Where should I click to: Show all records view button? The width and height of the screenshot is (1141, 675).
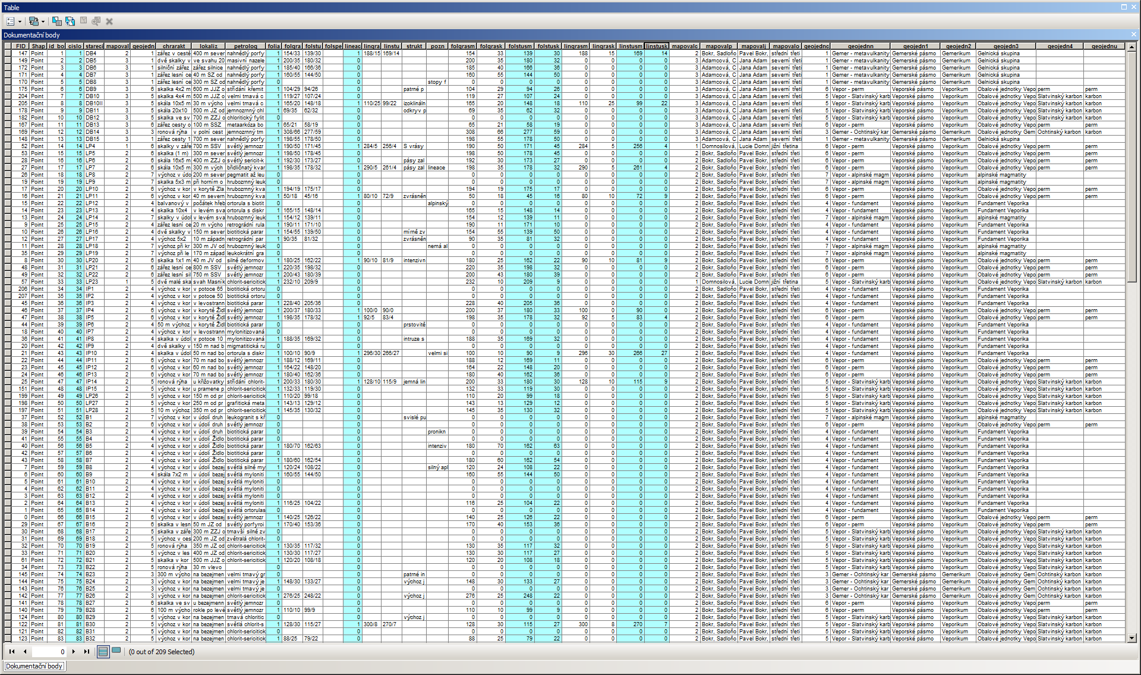point(103,651)
